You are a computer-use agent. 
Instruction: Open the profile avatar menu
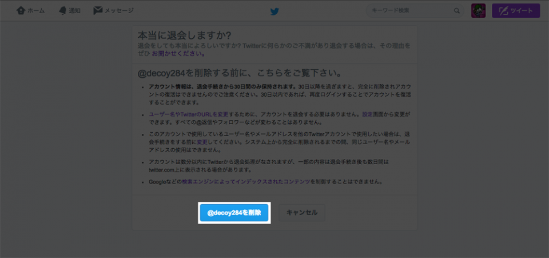pyautogui.click(x=478, y=11)
